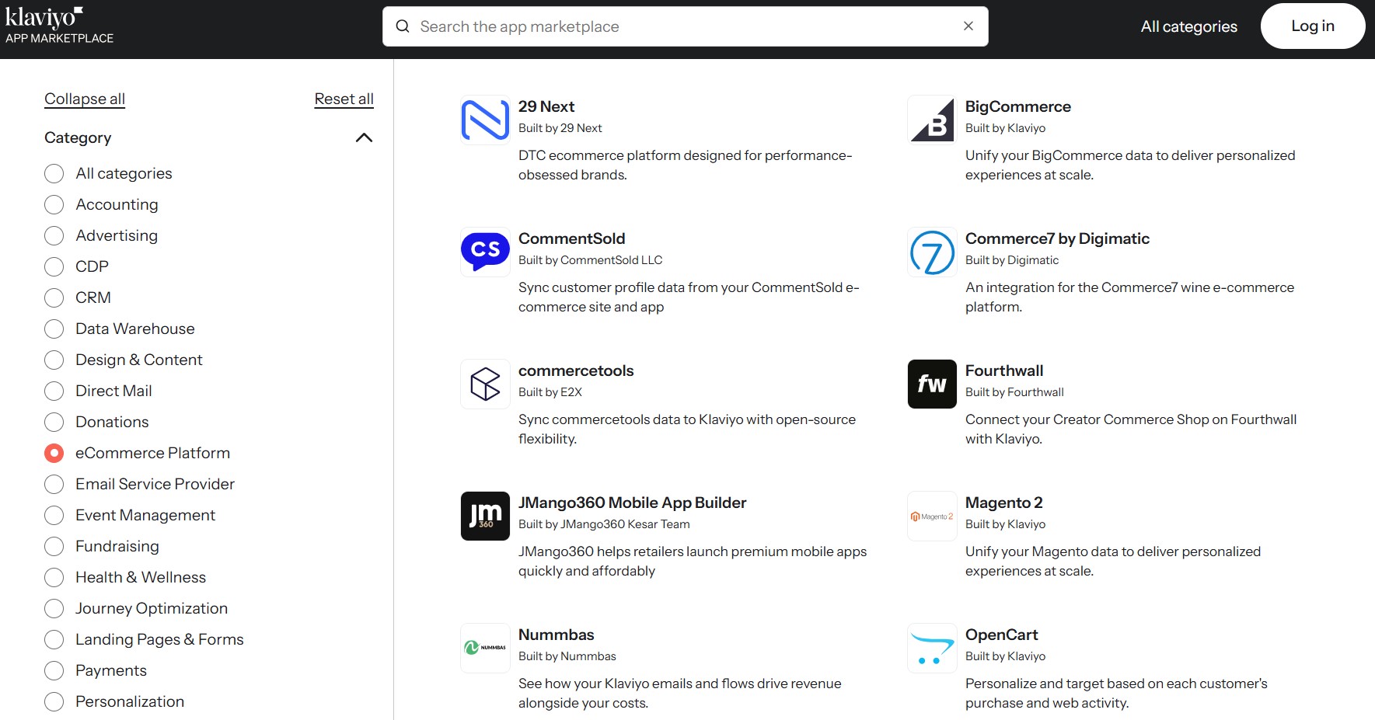This screenshot has width=1375, height=720.
Task: Open the 29 Next app title
Action: pos(546,106)
